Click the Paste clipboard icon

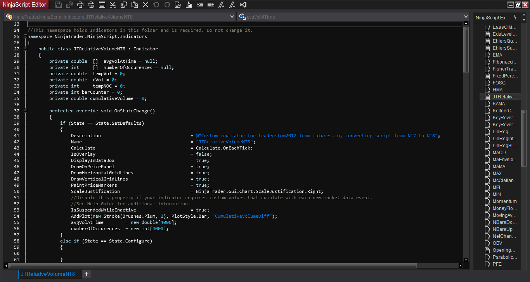tap(135, 5)
